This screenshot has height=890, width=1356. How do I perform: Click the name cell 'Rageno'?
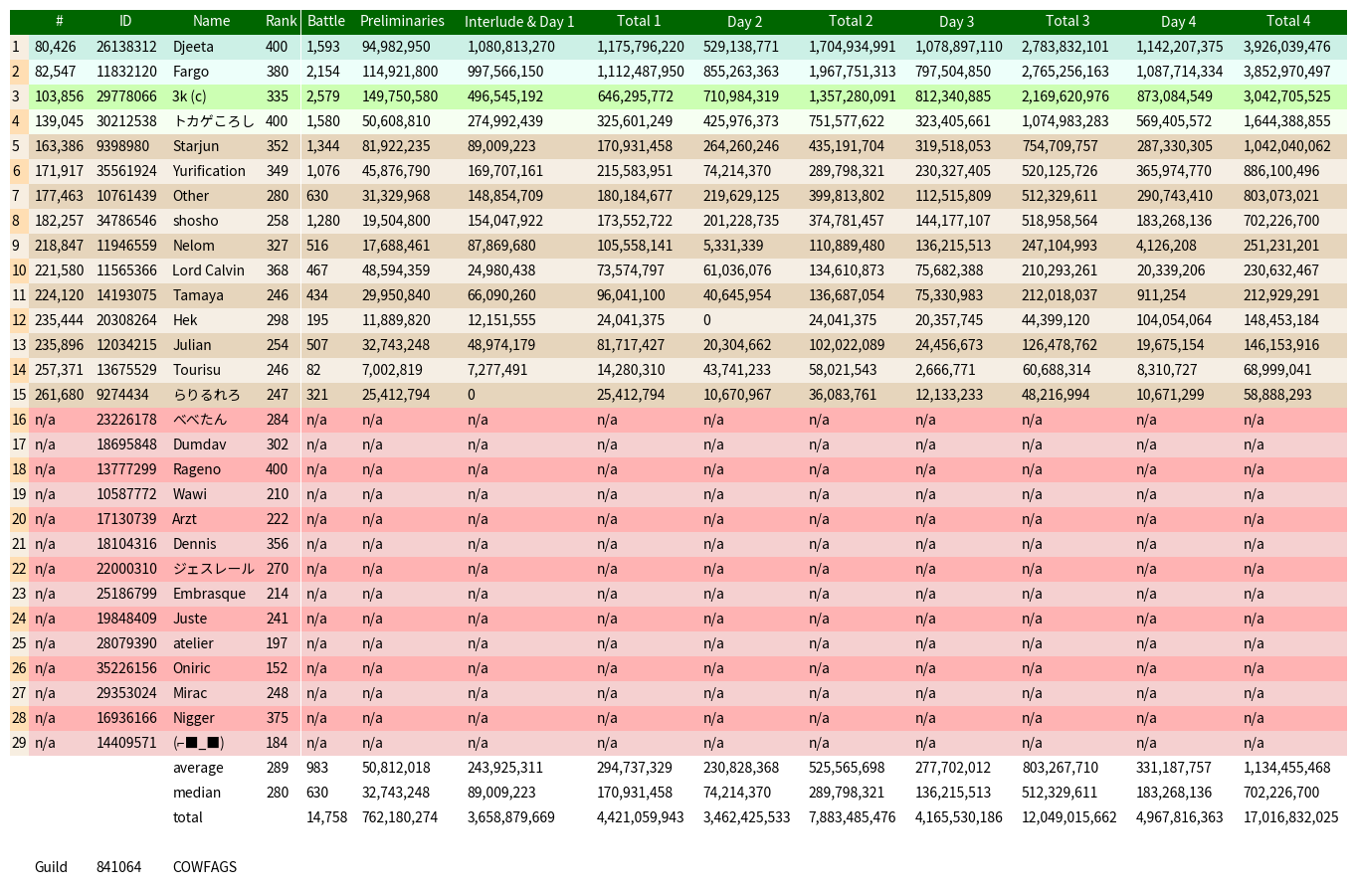pos(197,469)
